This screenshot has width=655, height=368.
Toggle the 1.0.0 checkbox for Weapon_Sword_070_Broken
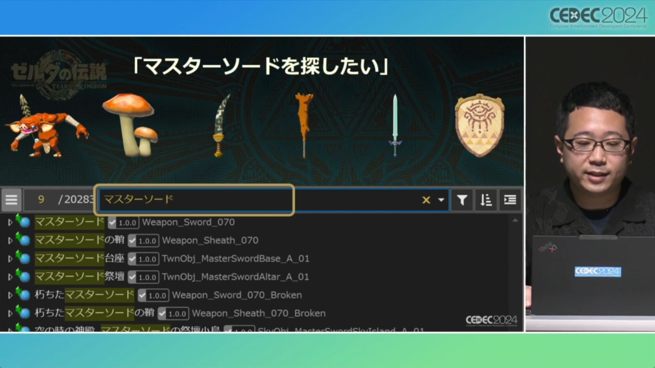click(x=142, y=295)
